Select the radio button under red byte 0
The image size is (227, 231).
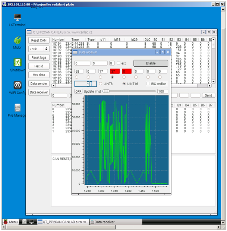pos(124,77)
